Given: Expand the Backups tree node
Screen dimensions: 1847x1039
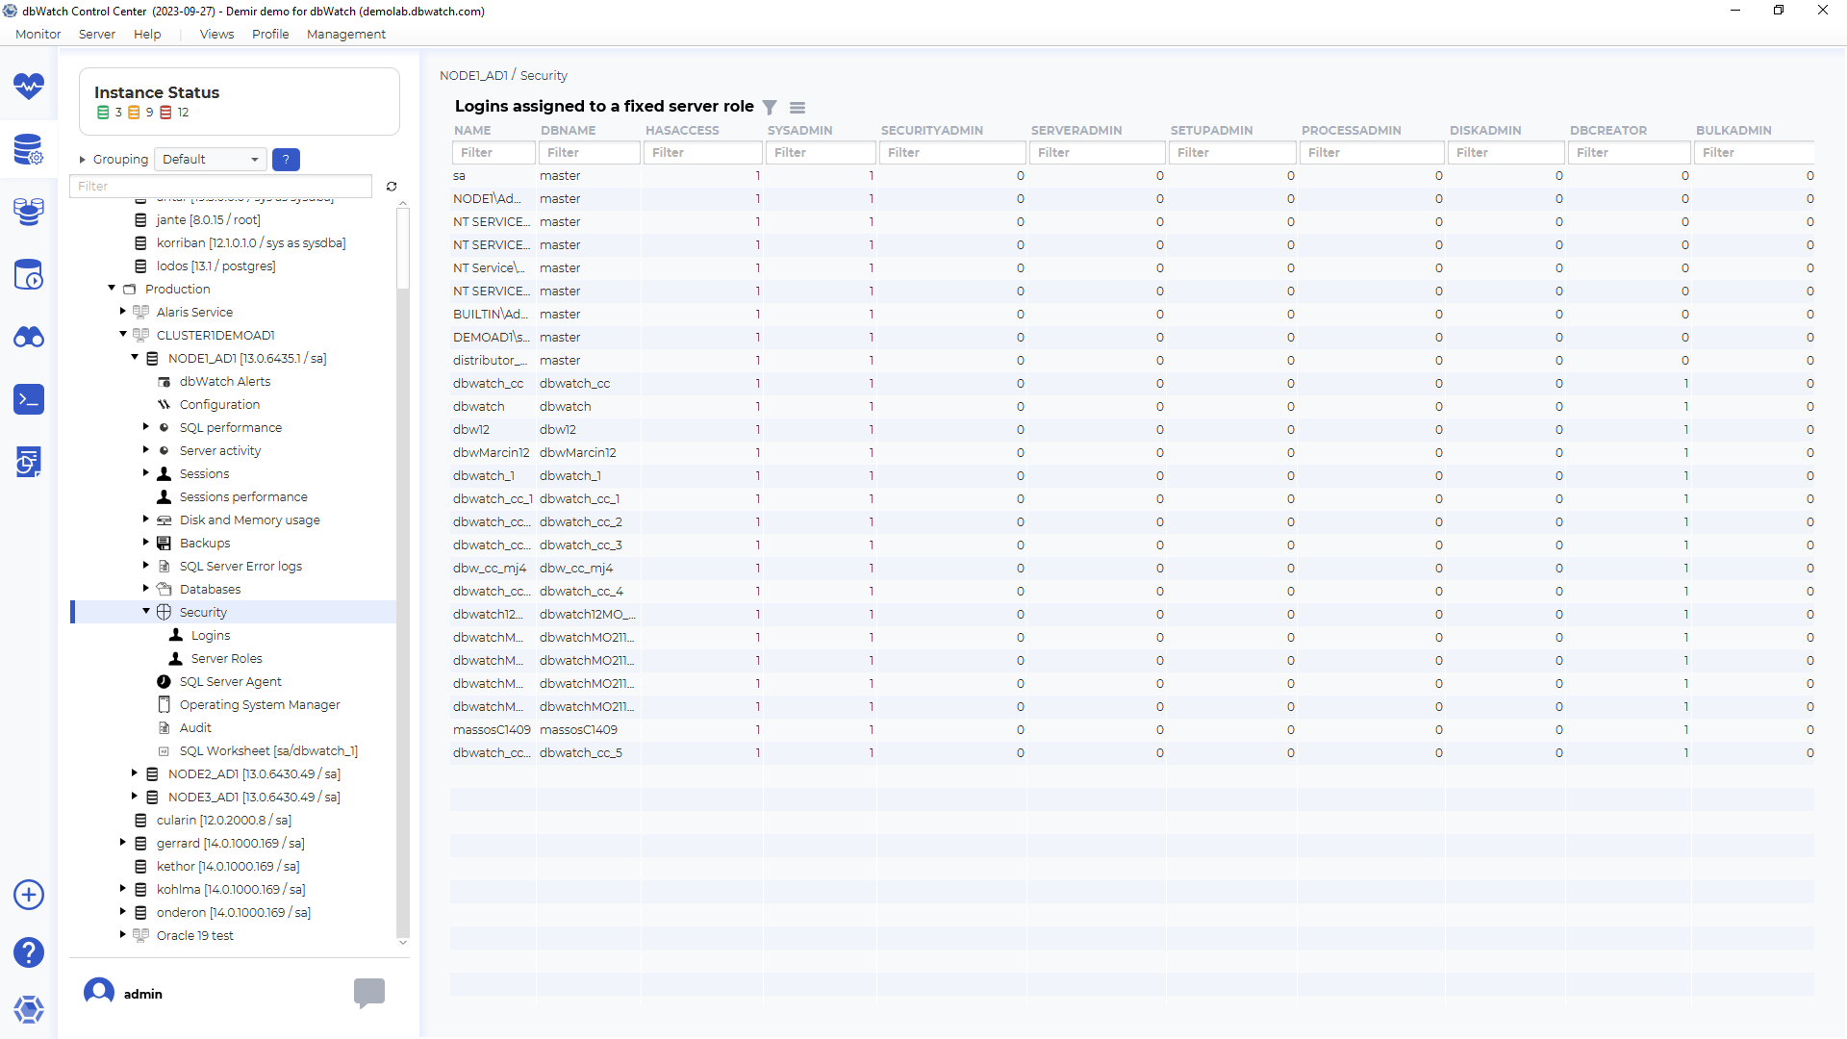Looking at the screenshot, I should coord(146,543).
